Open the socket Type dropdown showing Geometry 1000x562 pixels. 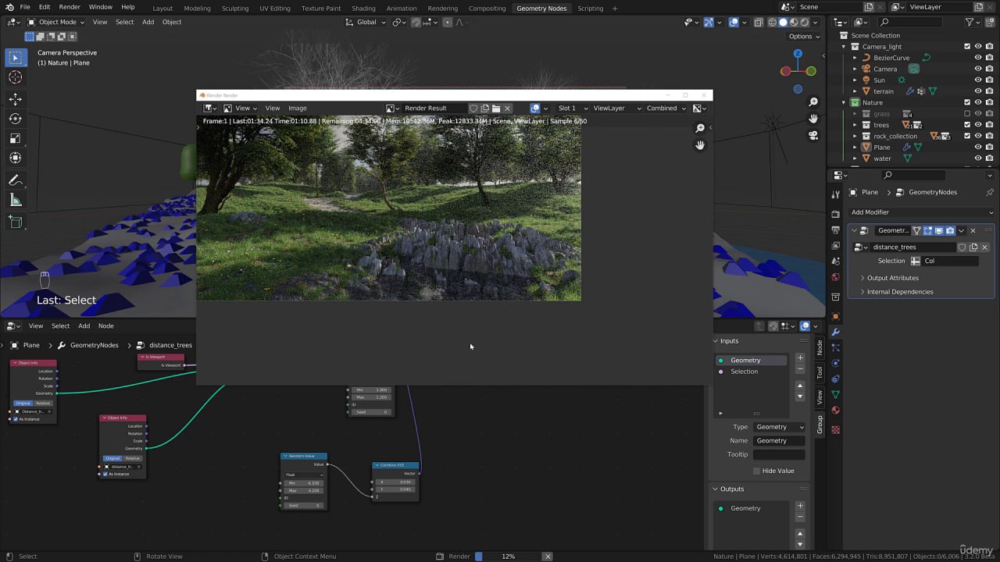(779, 427)
